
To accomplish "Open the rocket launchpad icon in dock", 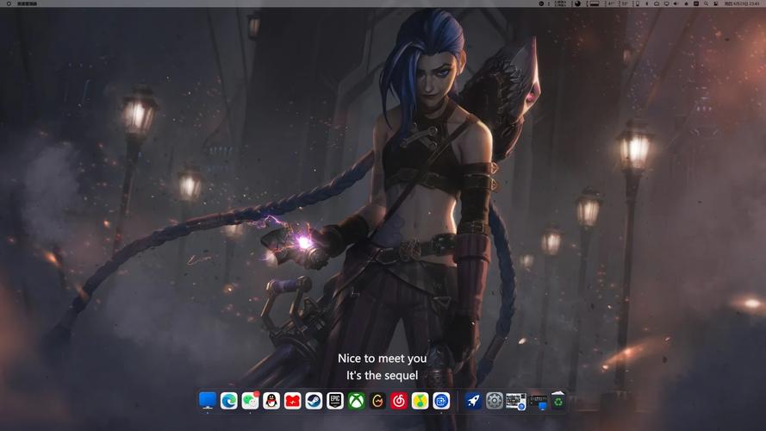I will click(473, 401).
